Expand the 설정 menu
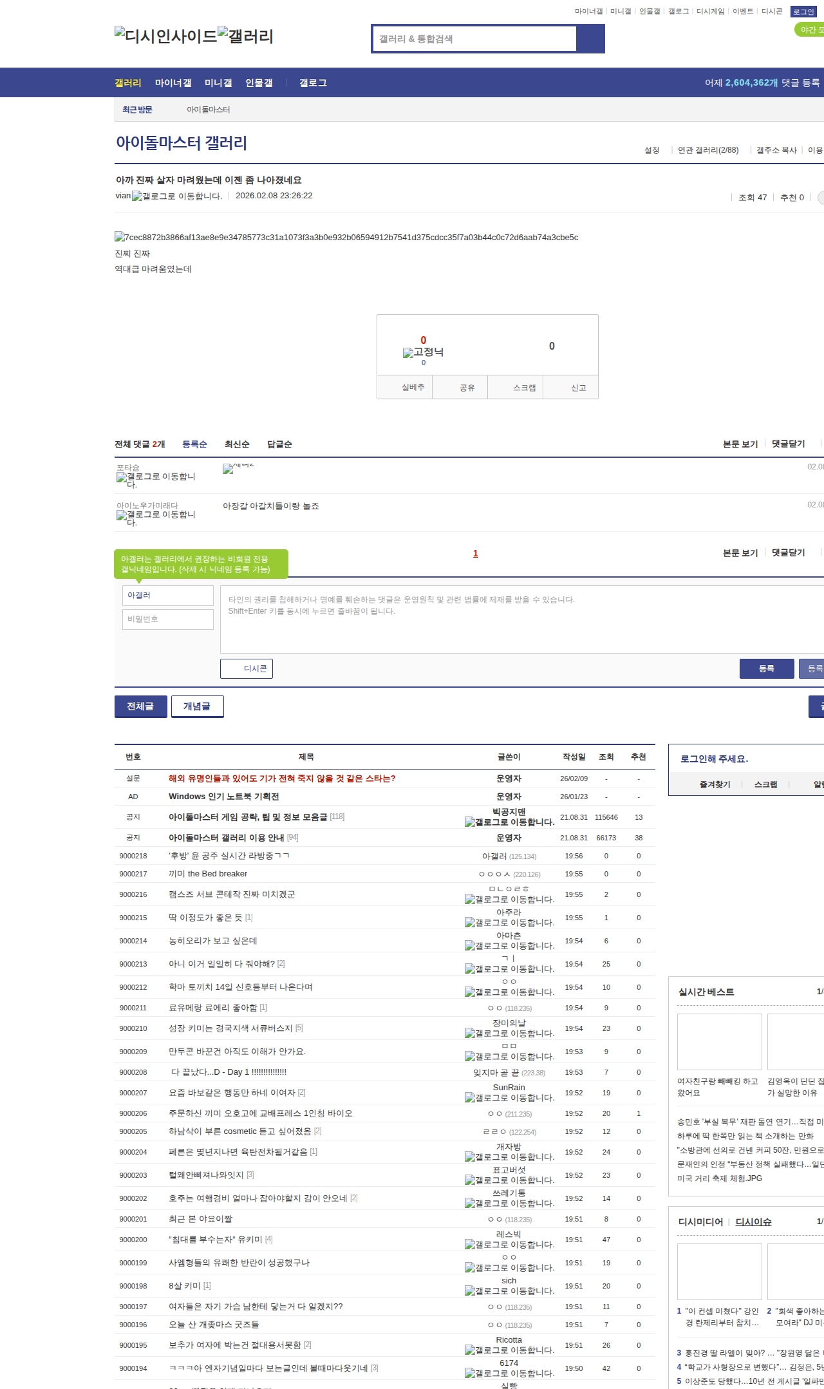This screenshot has height=1389, width=824. pyautogui.click(x=652, y=150)
